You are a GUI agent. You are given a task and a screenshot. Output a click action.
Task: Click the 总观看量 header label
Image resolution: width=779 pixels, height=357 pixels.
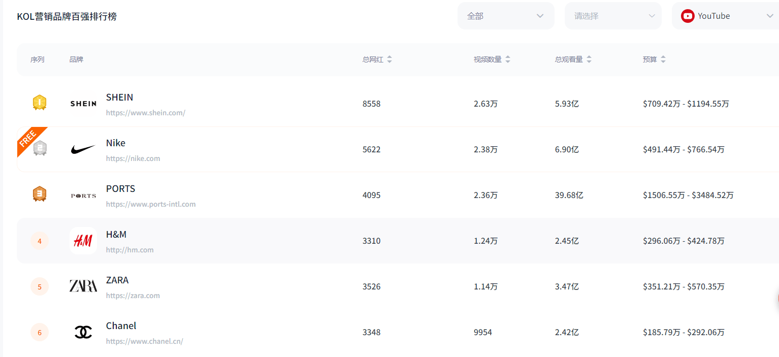569,59
